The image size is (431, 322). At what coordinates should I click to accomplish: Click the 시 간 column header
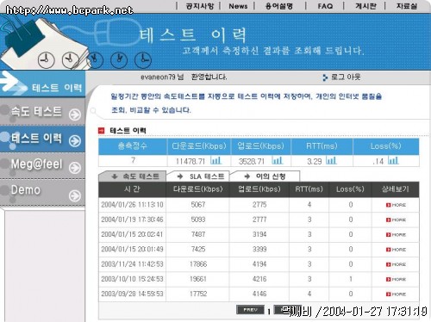coord(132,189)
